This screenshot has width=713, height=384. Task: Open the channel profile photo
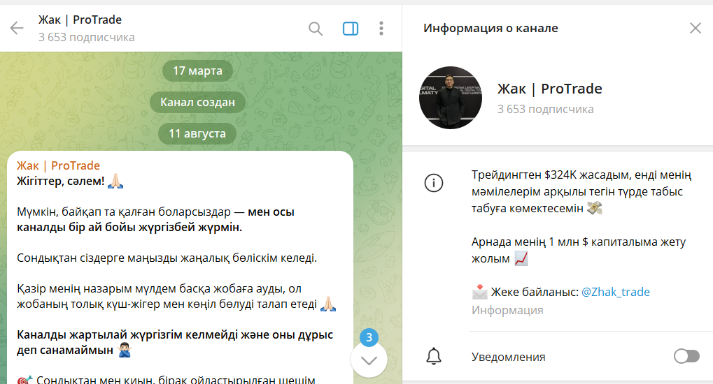(451, 98)
